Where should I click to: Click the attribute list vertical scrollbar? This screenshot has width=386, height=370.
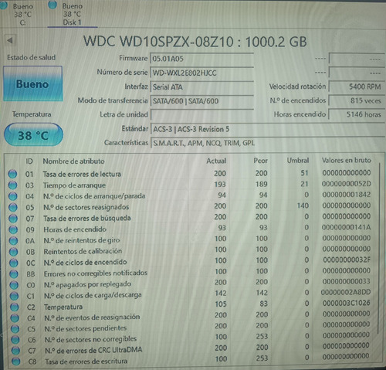[x=379, y=249]
